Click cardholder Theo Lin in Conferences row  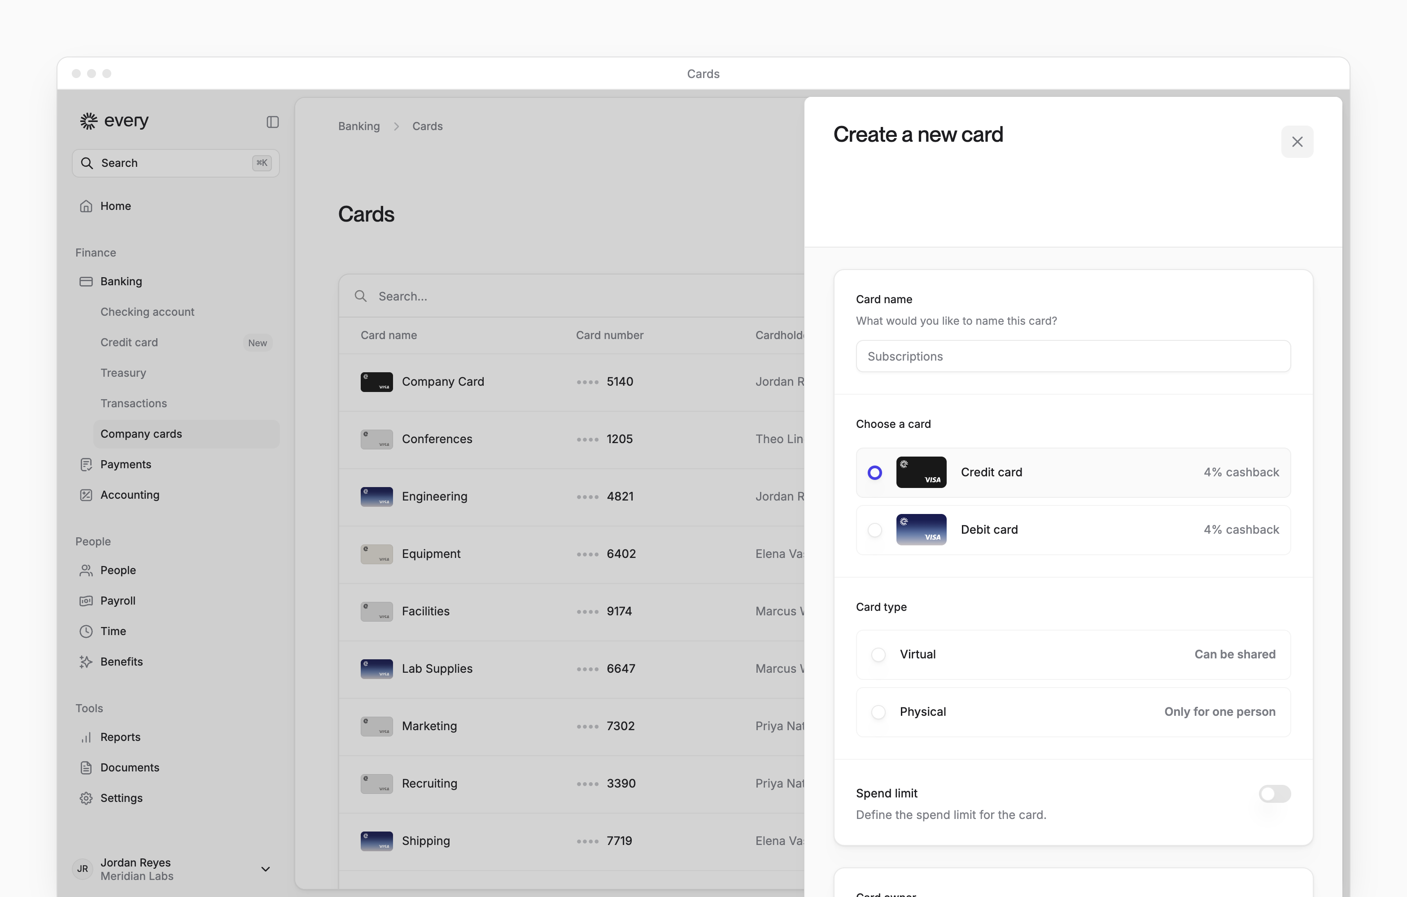(779, 439)
